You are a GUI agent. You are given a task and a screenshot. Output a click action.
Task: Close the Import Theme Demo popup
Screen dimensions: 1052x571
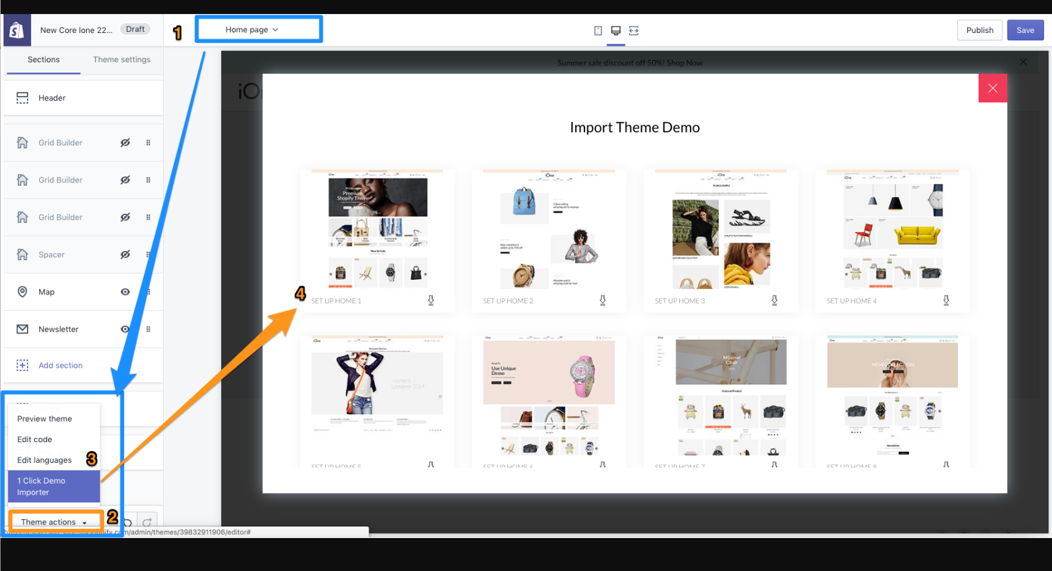coord(993,89)
